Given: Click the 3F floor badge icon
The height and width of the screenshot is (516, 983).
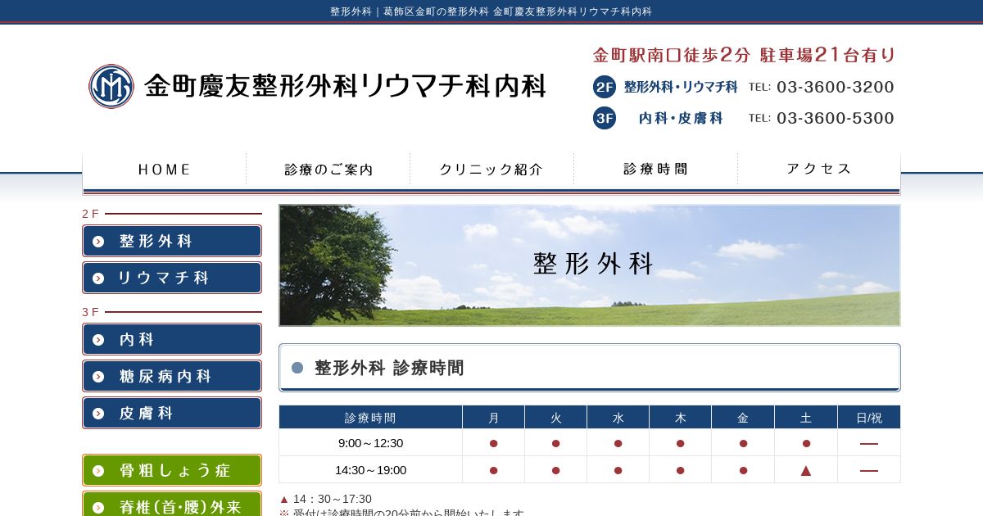Looking at the screenshot, I should coord(605,118).
